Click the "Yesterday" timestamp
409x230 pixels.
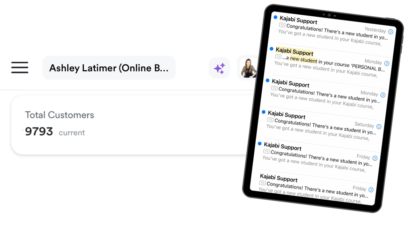[375, 30]
